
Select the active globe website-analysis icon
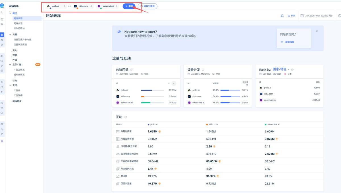2,35
